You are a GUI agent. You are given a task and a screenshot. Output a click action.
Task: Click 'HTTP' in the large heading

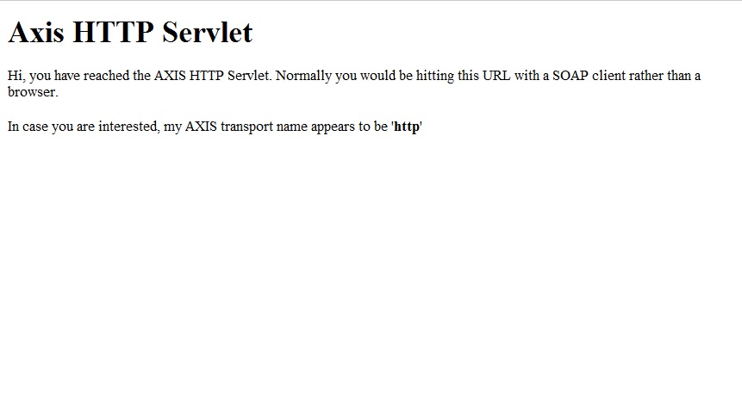coord(113,32)
